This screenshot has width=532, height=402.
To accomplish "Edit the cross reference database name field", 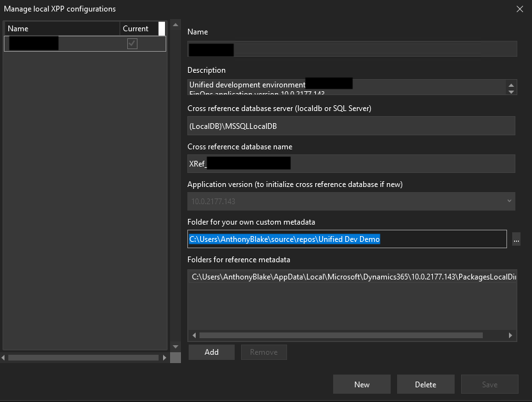I will 351,163.
